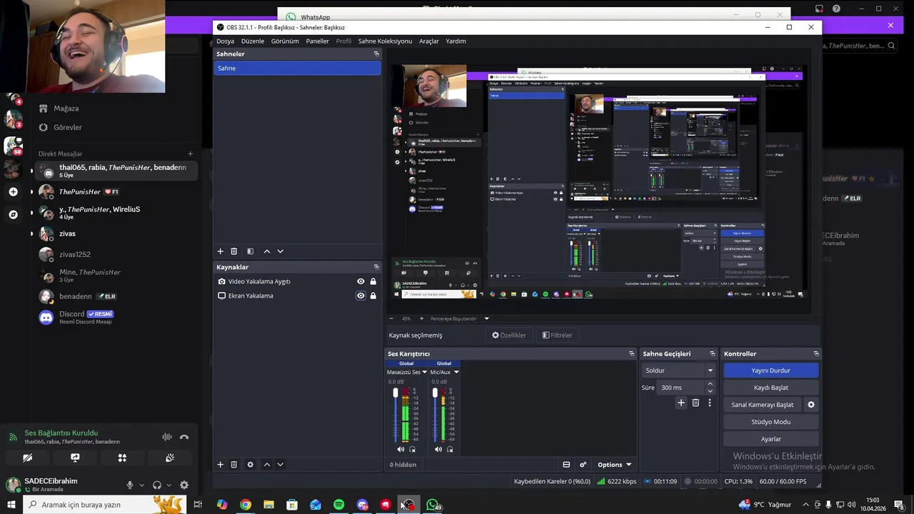Open Ayarlar in Kontroller panel
914x514 pixels.
point(770,439)
